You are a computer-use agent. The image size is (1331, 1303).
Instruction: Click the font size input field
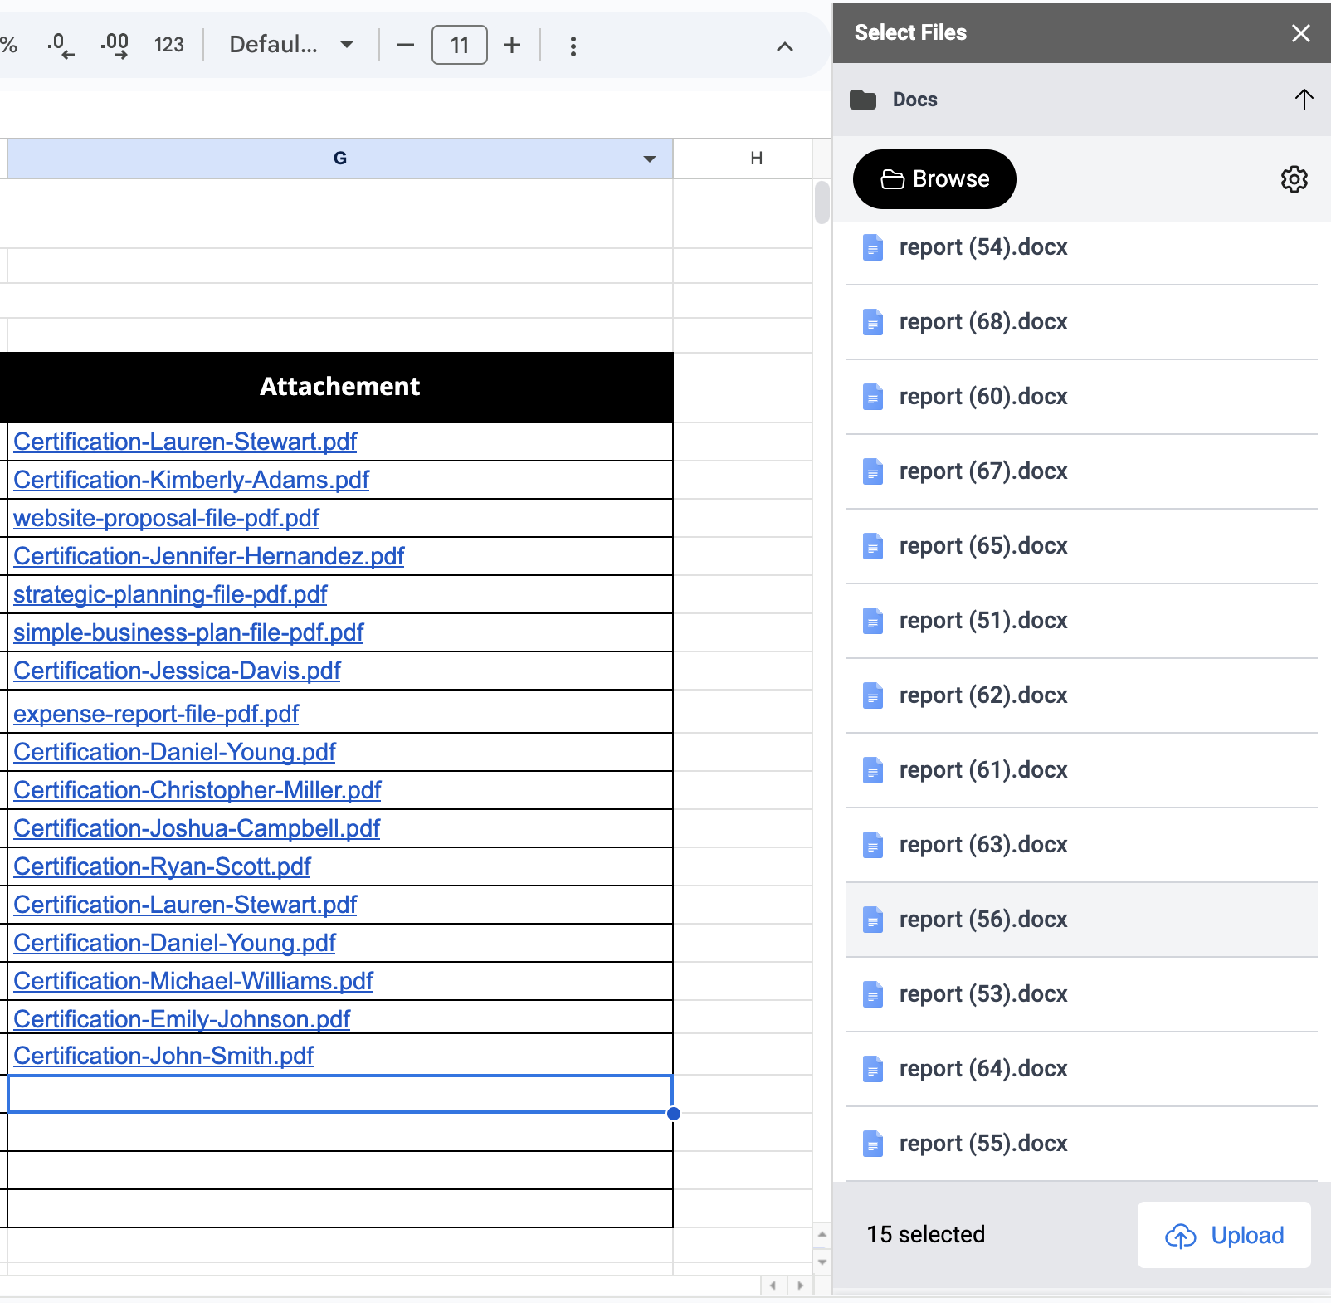click(x=459, y=45)
